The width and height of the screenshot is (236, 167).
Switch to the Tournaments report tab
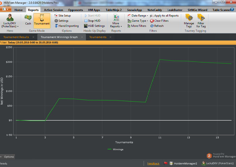point(98,37)
